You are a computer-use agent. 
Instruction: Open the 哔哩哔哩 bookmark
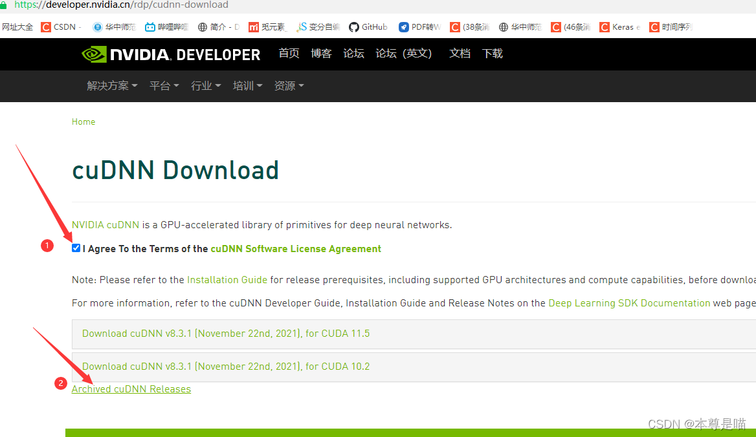point(166,27)
